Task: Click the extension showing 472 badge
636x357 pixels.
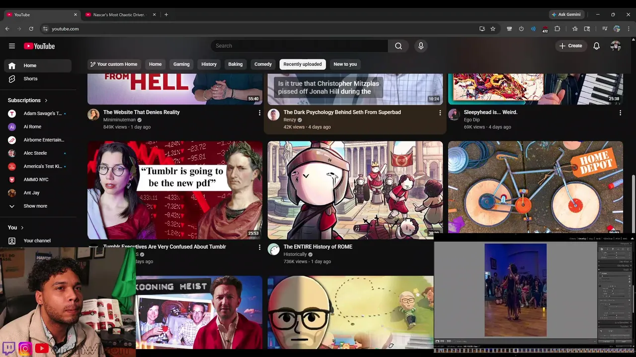Action: coord(545,29)
